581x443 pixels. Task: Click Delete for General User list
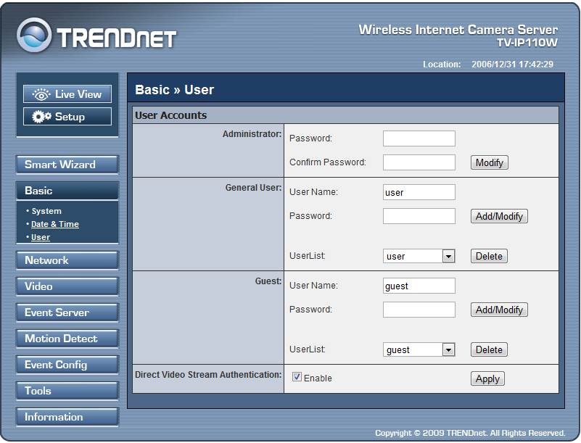[x=489, y=256]
